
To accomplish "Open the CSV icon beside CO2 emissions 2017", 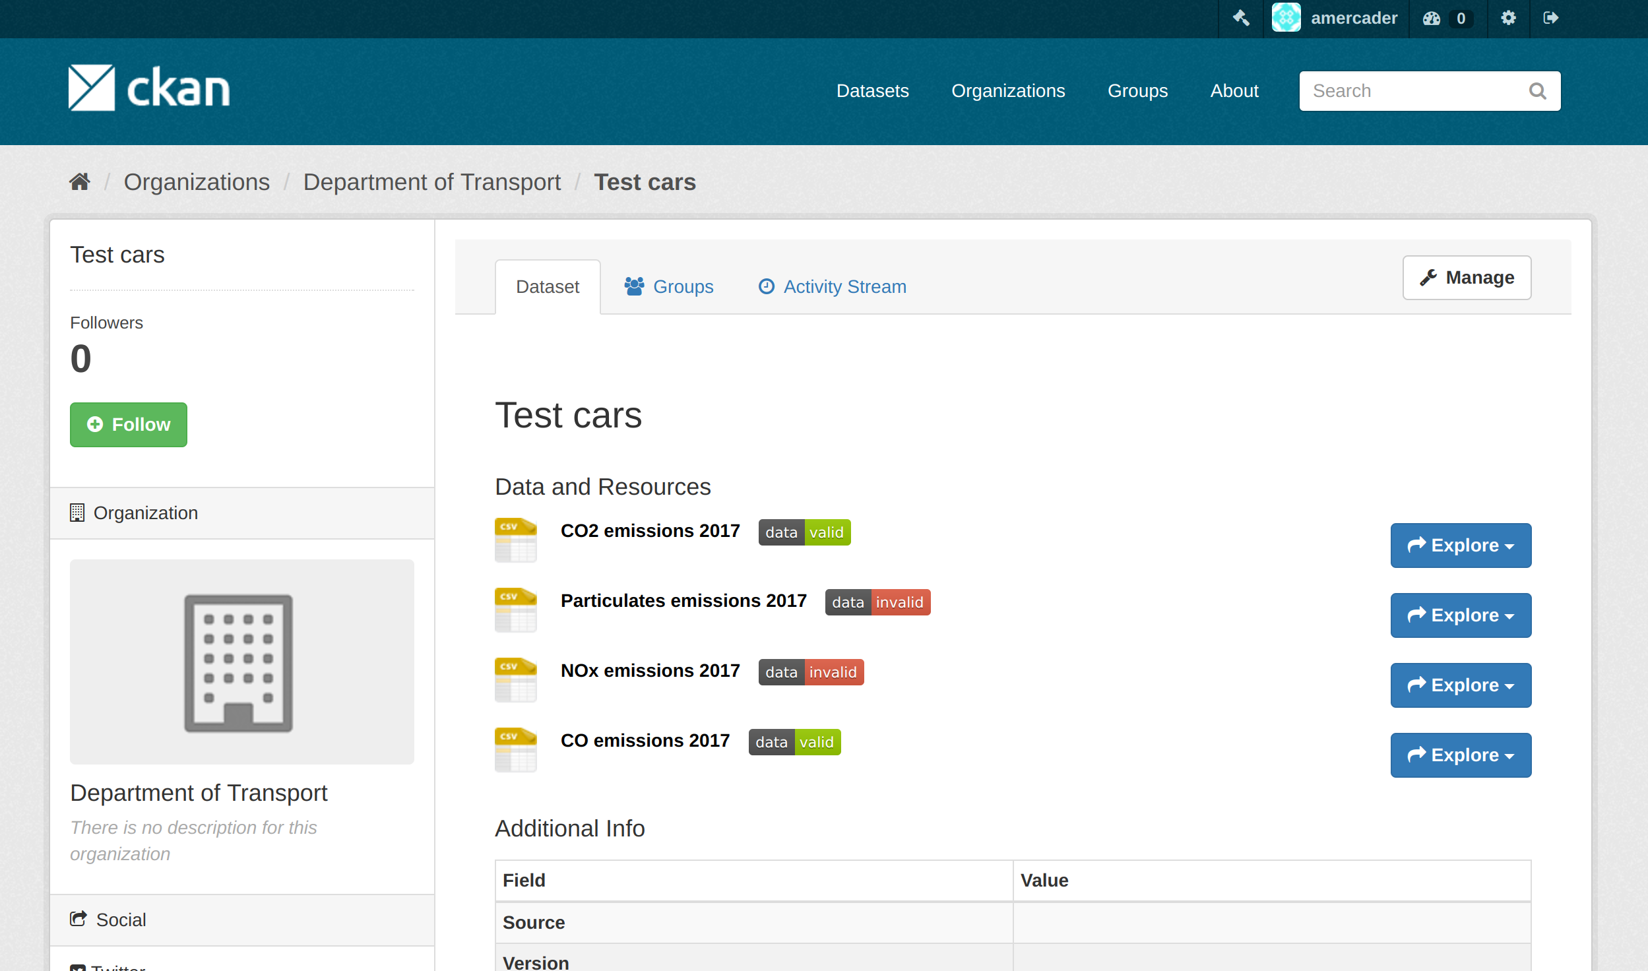I will click(x=515, y=540).
